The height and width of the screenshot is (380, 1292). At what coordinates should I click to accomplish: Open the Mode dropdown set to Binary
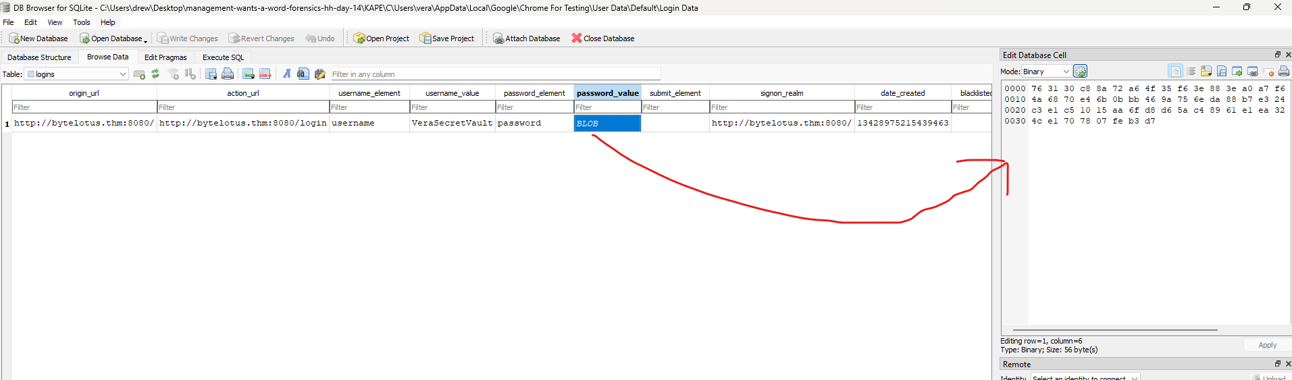[x=1046, y=72]
